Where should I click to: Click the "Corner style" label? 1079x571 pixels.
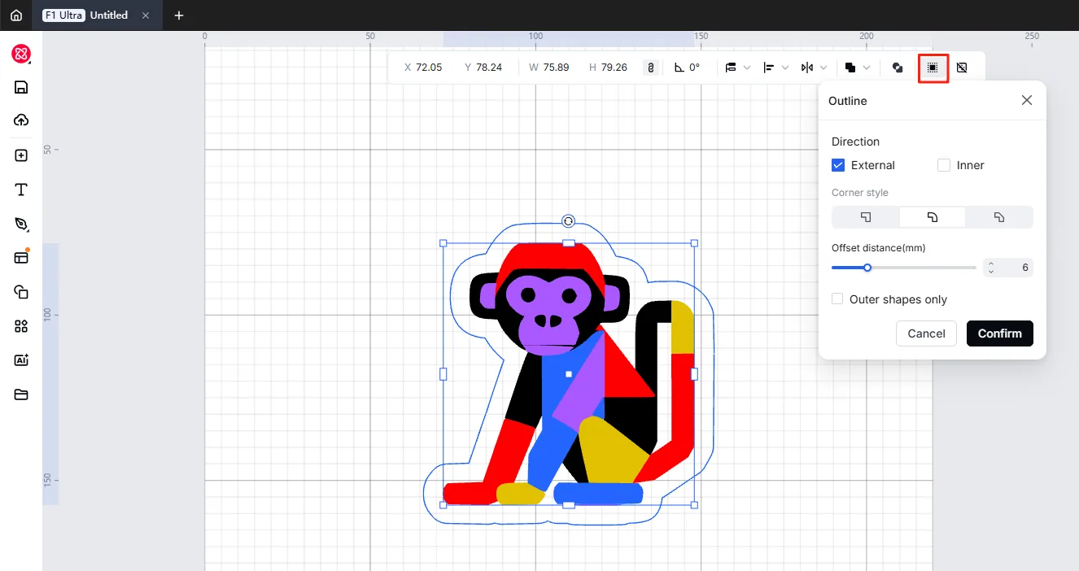click(860, 193)
